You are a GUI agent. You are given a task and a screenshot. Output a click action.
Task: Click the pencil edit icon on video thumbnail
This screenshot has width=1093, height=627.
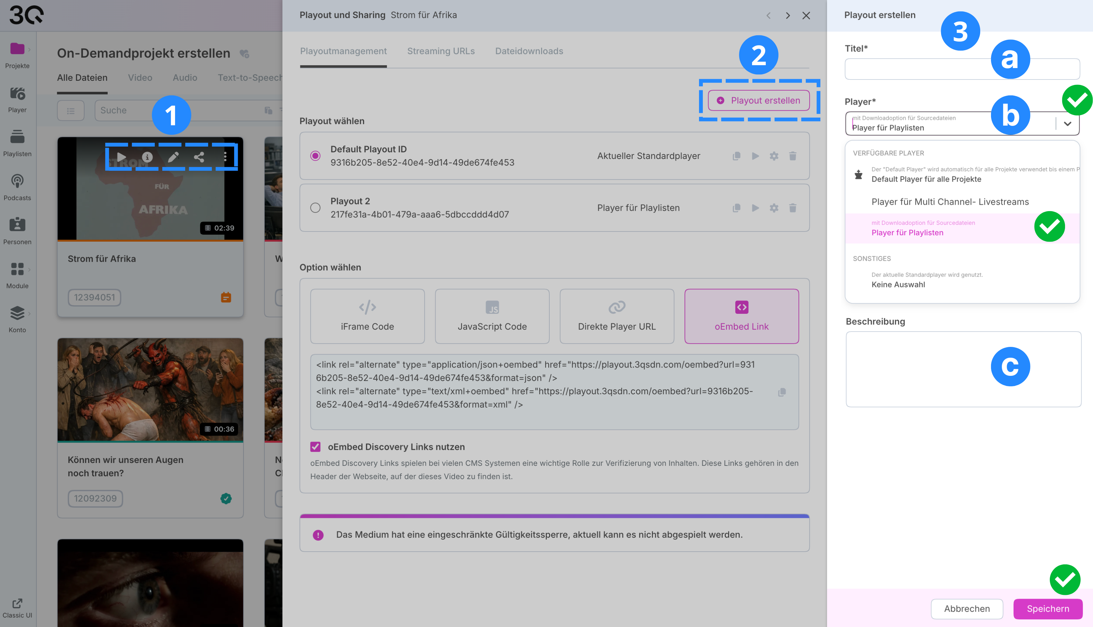[x=173, y=157]
